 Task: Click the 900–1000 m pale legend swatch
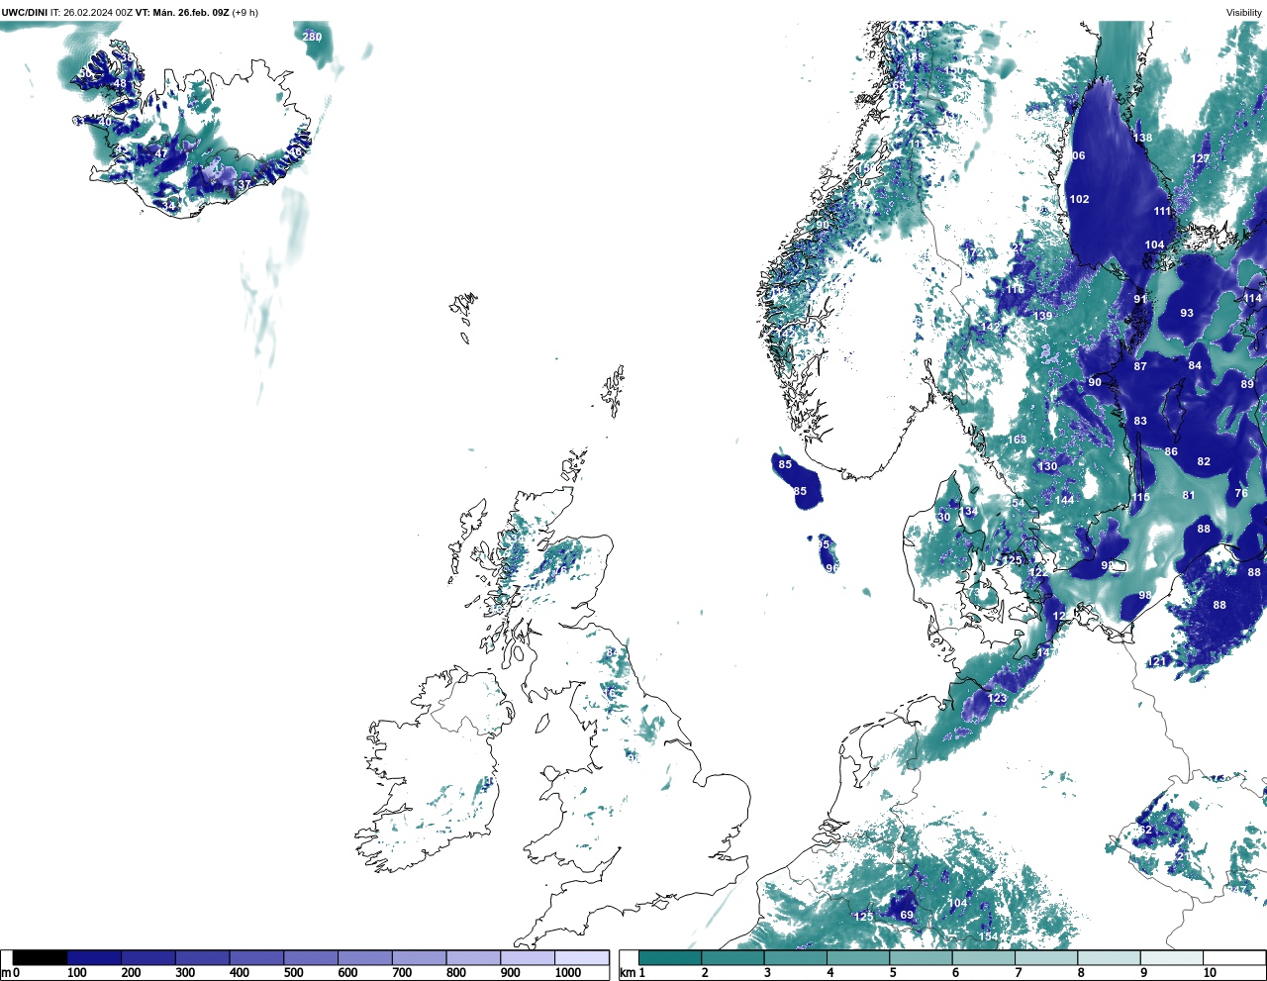coord(528,957)
